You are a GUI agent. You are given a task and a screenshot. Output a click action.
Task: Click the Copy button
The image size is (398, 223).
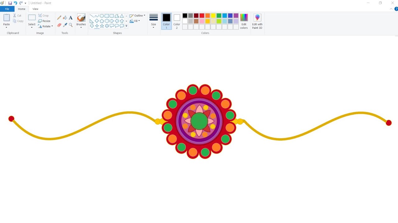18,21
